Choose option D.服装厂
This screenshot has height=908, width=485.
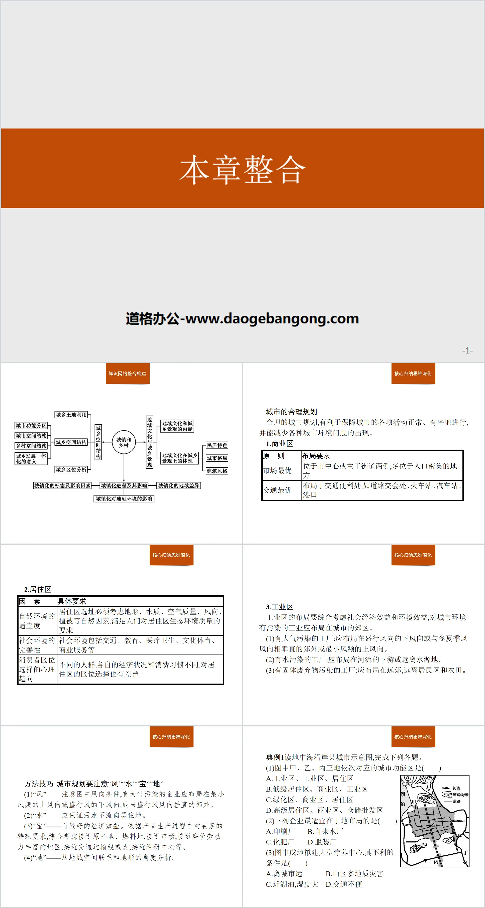click(322, 842)
